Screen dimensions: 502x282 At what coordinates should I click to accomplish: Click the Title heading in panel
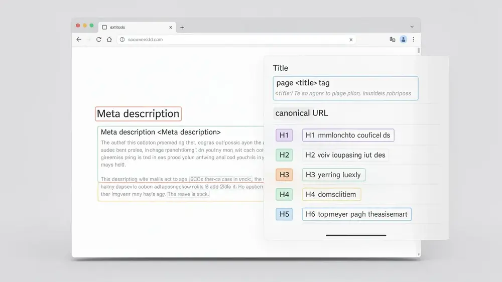281,68
